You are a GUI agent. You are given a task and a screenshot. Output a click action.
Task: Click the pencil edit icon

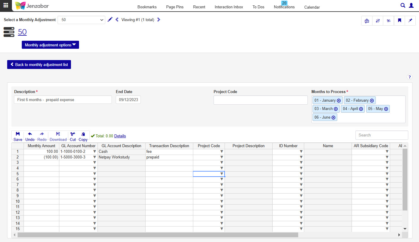[x=110, y=20]
